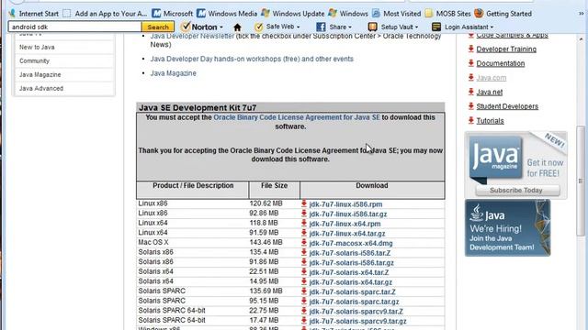Click download arrow for jdk-7u7-linux-i586.rpm
The height and width of the screenshot is (330, 588).
coord(304,203)
